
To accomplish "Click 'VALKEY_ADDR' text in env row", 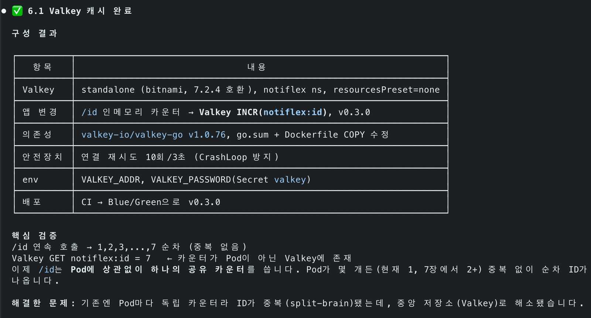I will [110, 180].
